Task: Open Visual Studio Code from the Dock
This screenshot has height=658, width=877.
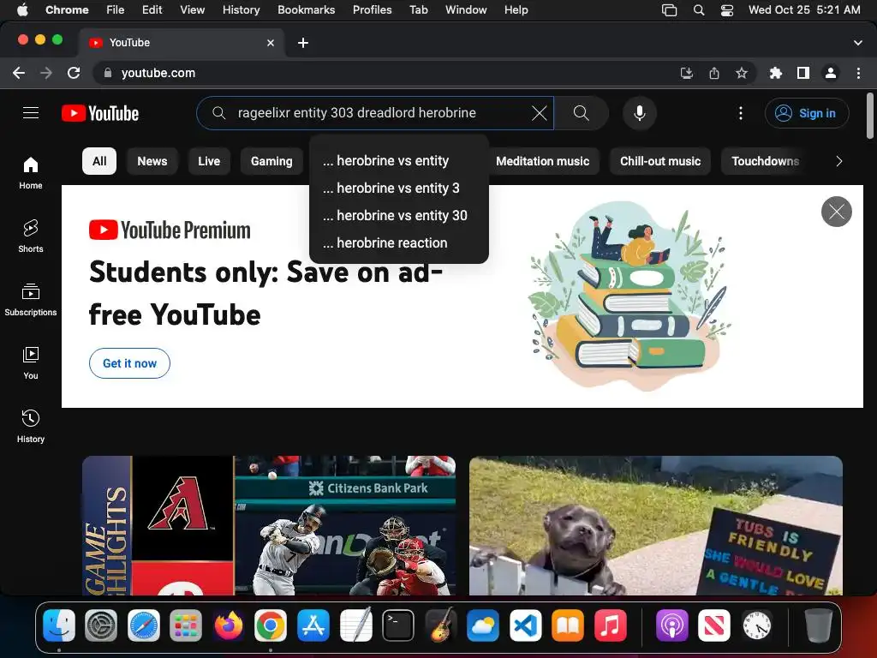Action: (x=525, y=625)
